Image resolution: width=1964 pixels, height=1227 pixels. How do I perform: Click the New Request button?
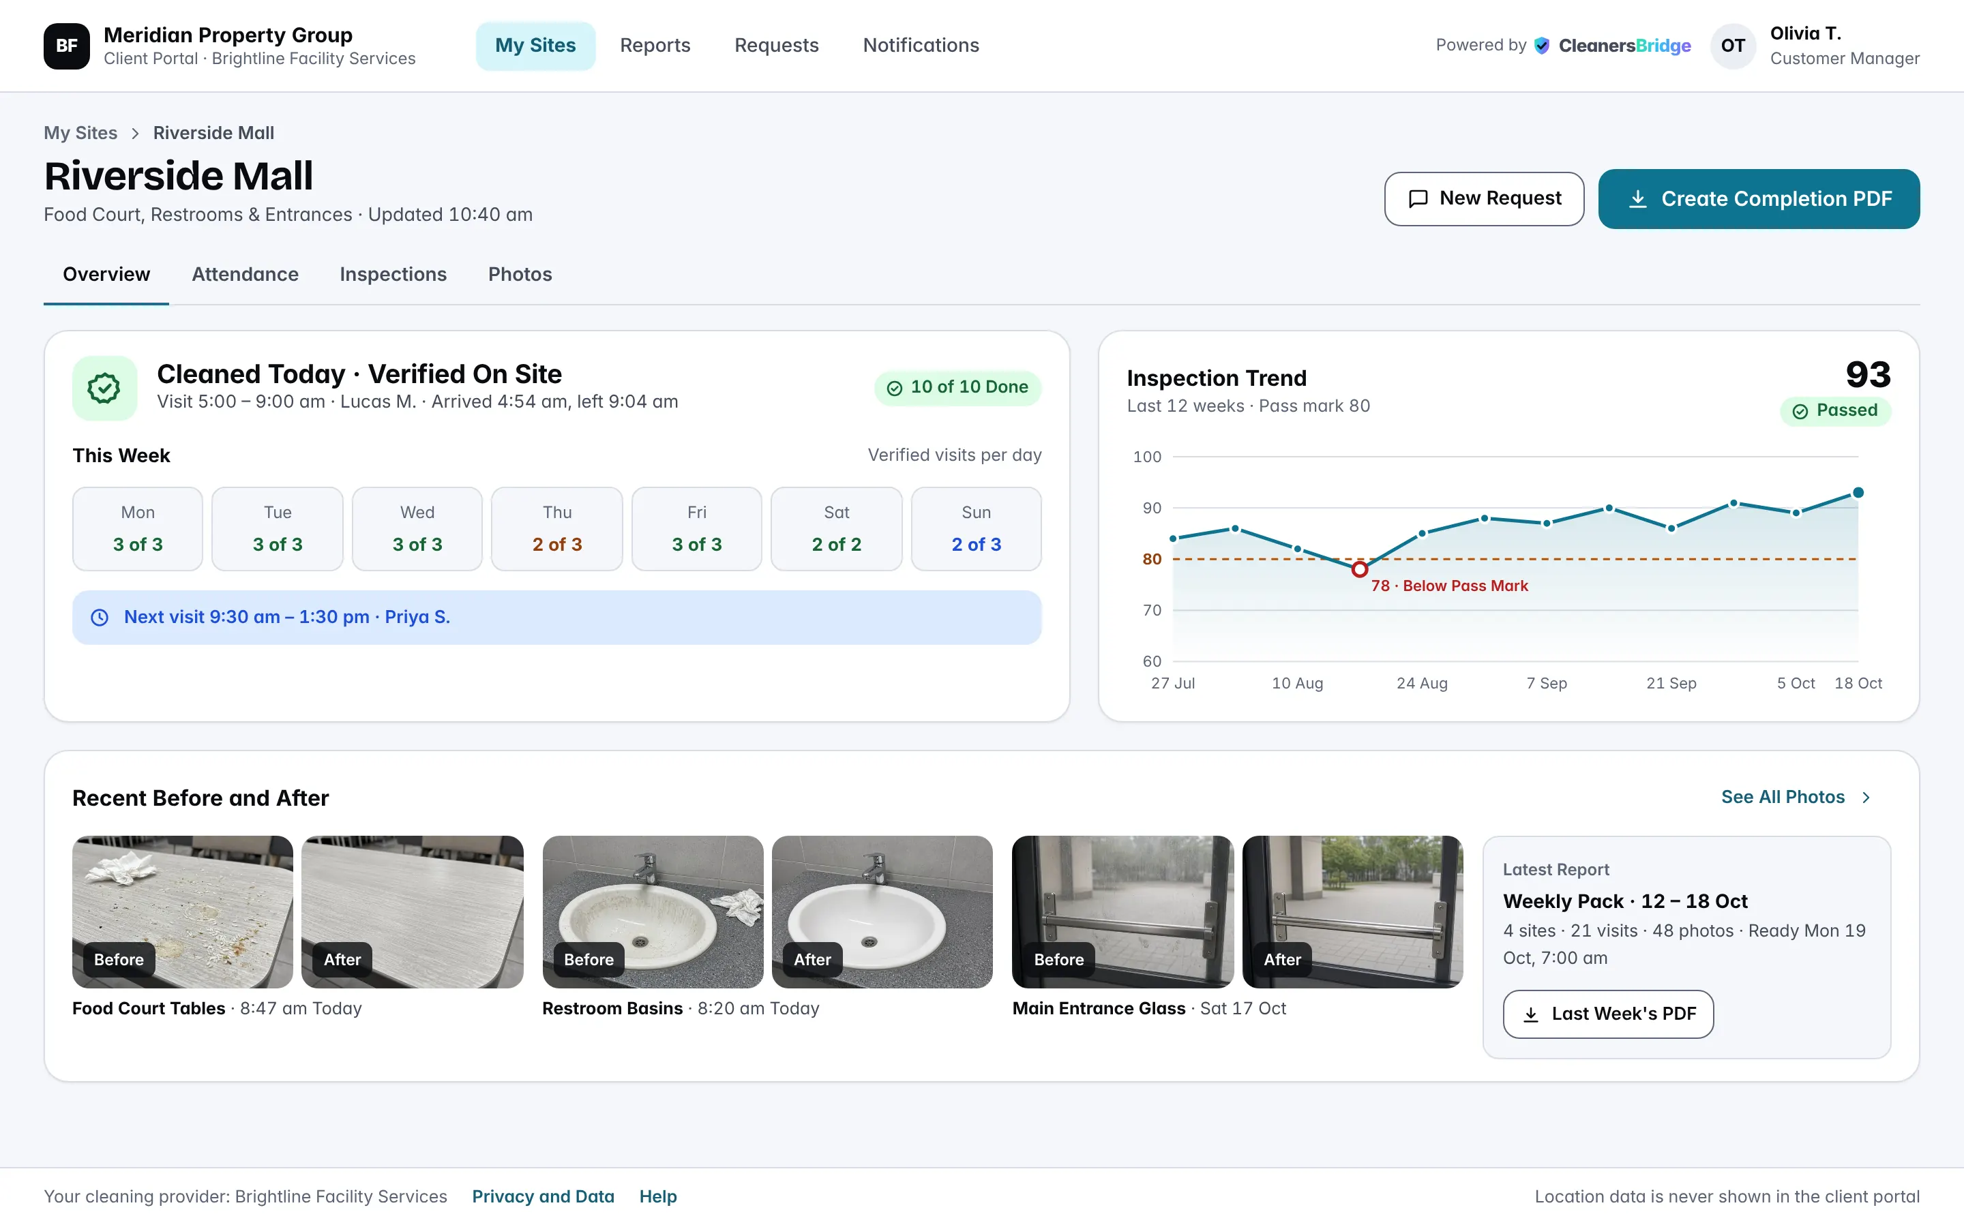click(1483, 199)
